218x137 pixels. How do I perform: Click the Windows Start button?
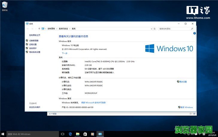click(x=3, y=134)
